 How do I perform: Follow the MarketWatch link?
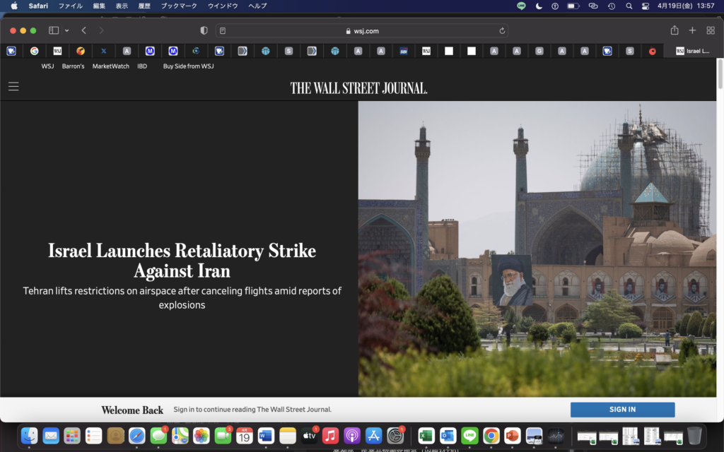110,66
